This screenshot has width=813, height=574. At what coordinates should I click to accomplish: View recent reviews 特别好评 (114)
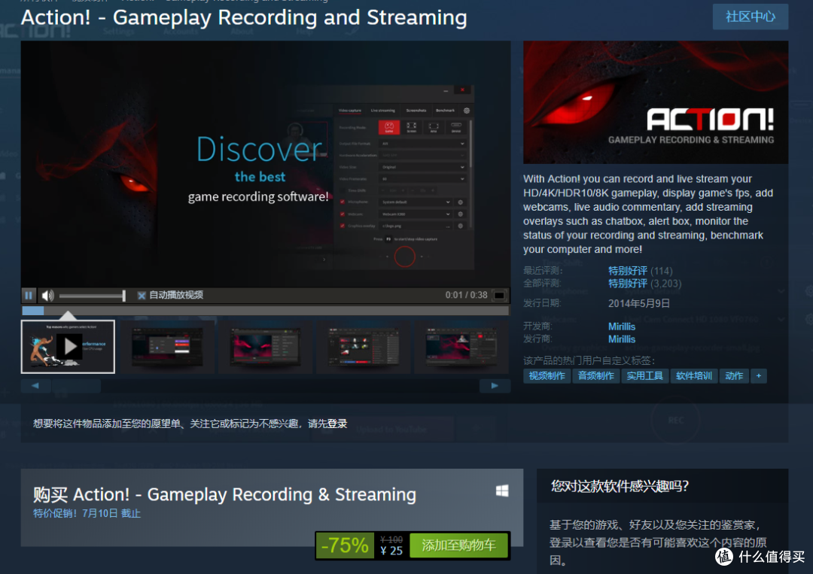640,271
